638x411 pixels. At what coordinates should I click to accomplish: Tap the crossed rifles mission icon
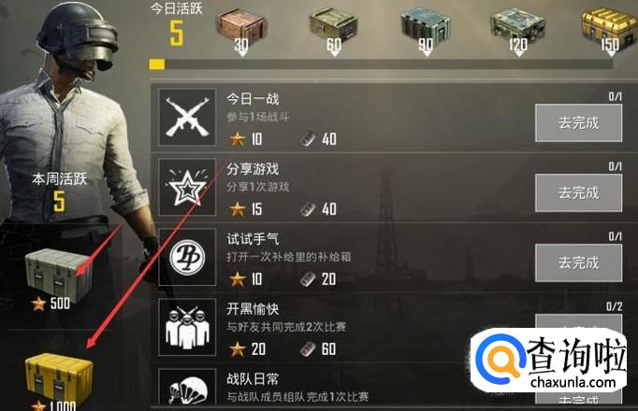[187, 118]
